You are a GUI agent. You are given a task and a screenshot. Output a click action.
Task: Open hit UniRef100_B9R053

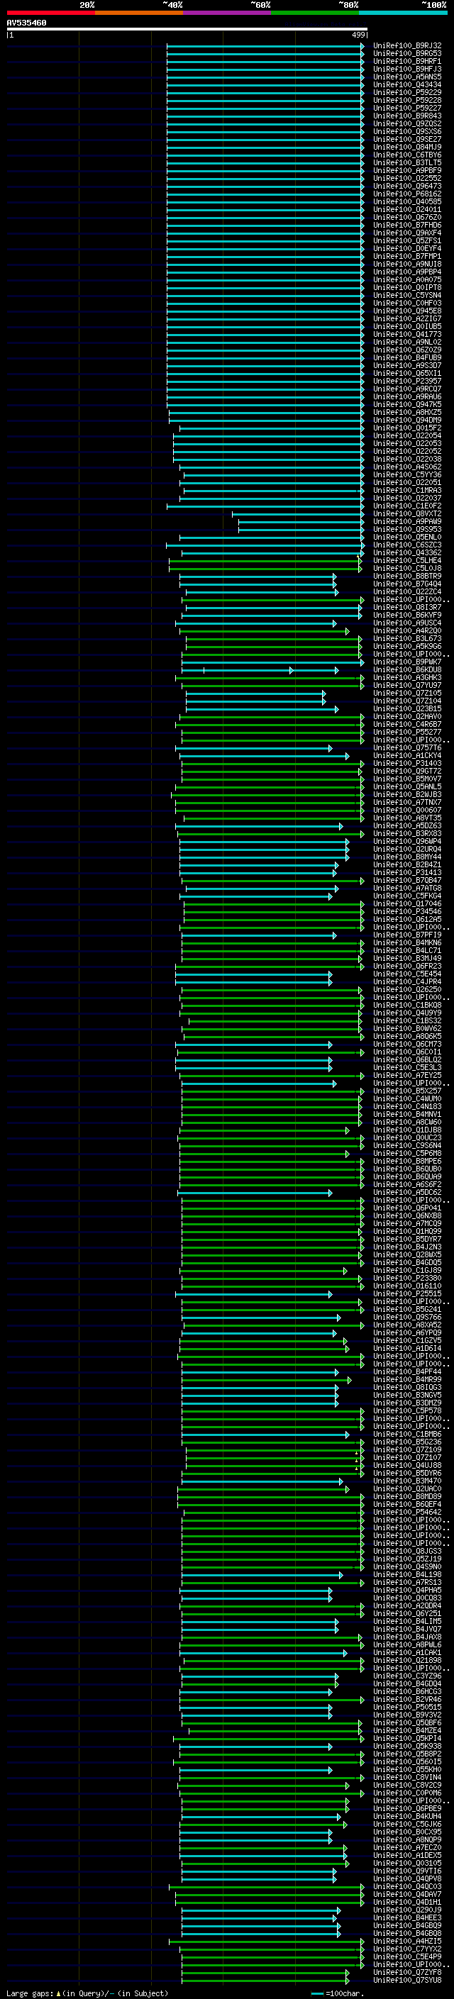407,54
